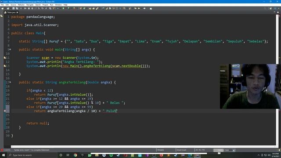Click the rightmost toolbar icon after forward arrow
Image resolution: width=281 pixels, height=158 pixels.
151,8
